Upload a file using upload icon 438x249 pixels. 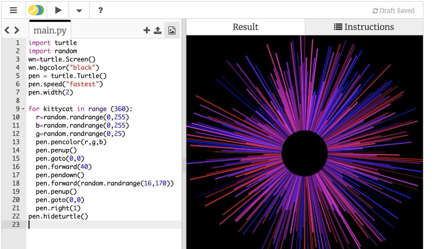[158, 30]
